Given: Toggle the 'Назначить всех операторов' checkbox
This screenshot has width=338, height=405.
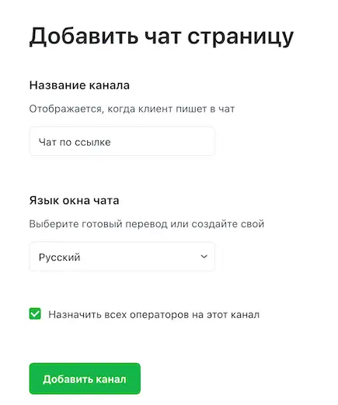Looking at the screenshot, I should 35,313.
